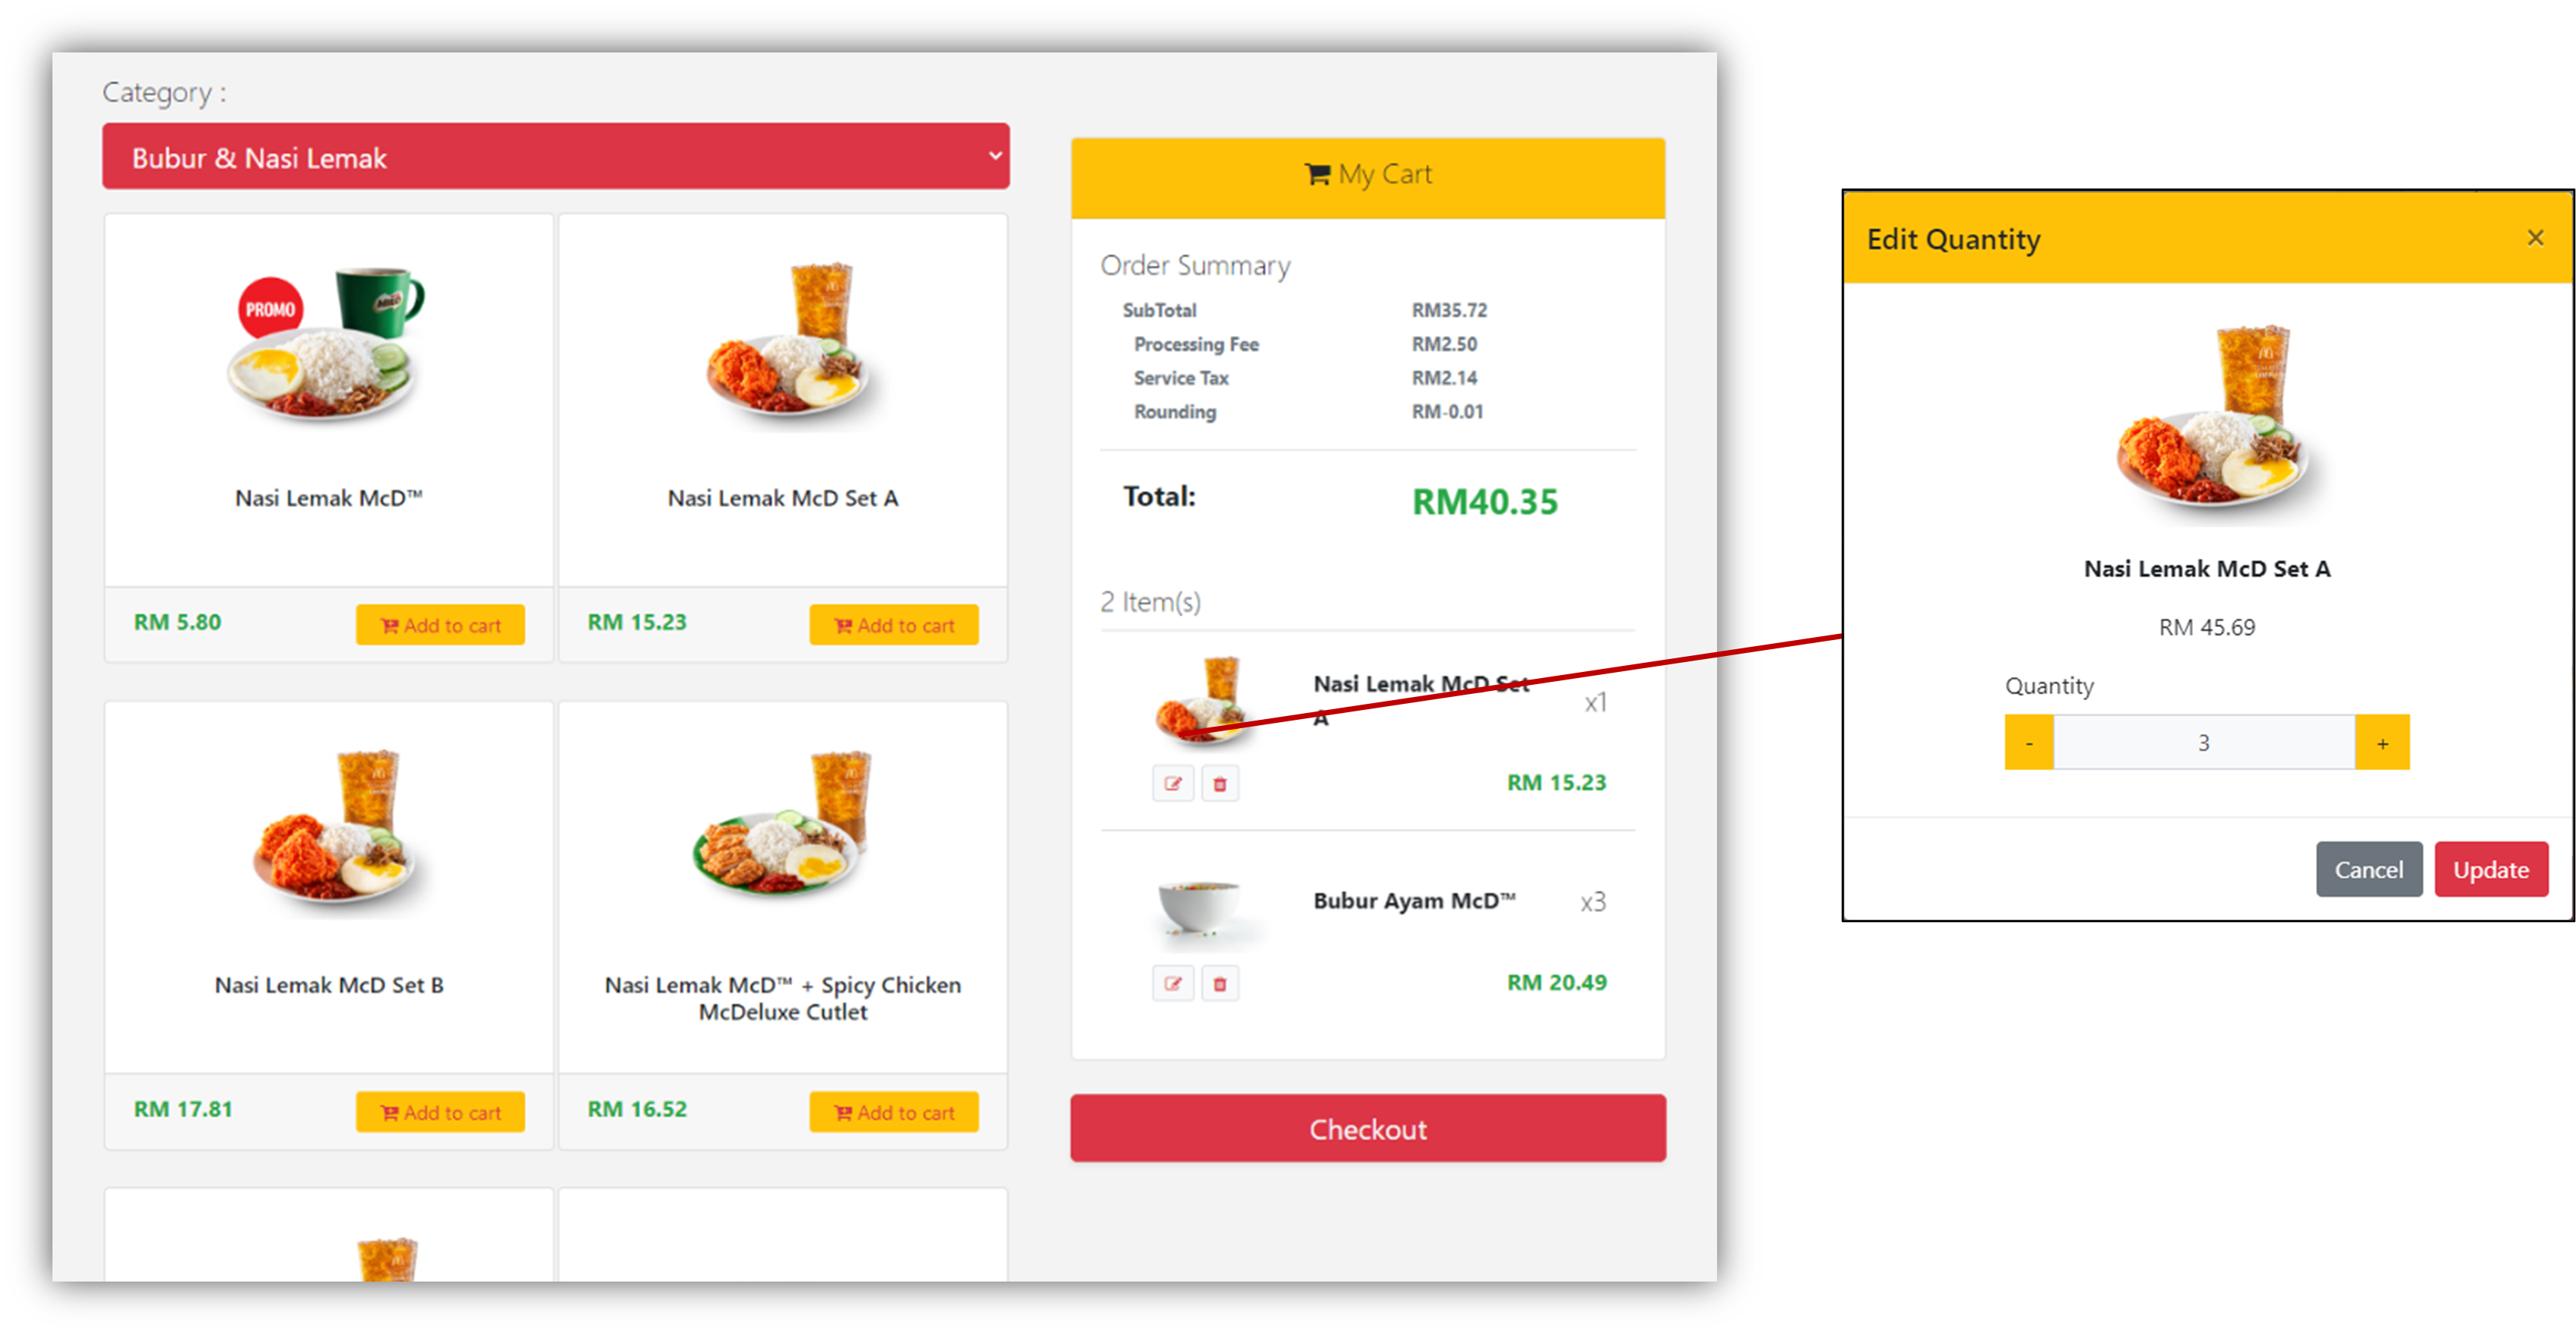Image resolution: width=2576 pixels, height=1334 pixels.
Task: Click Update in Edit Quantity dialog
Action: [x=2491, y=869]
